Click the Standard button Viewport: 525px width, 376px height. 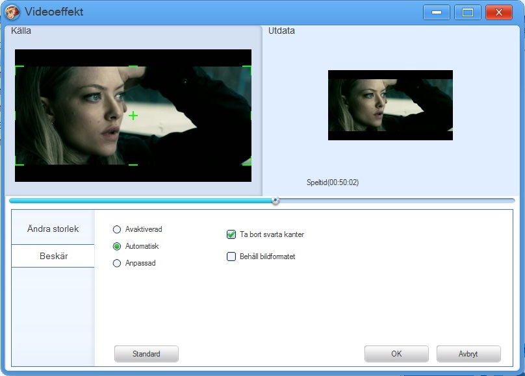pyautogui.click(x=146, y=354)
